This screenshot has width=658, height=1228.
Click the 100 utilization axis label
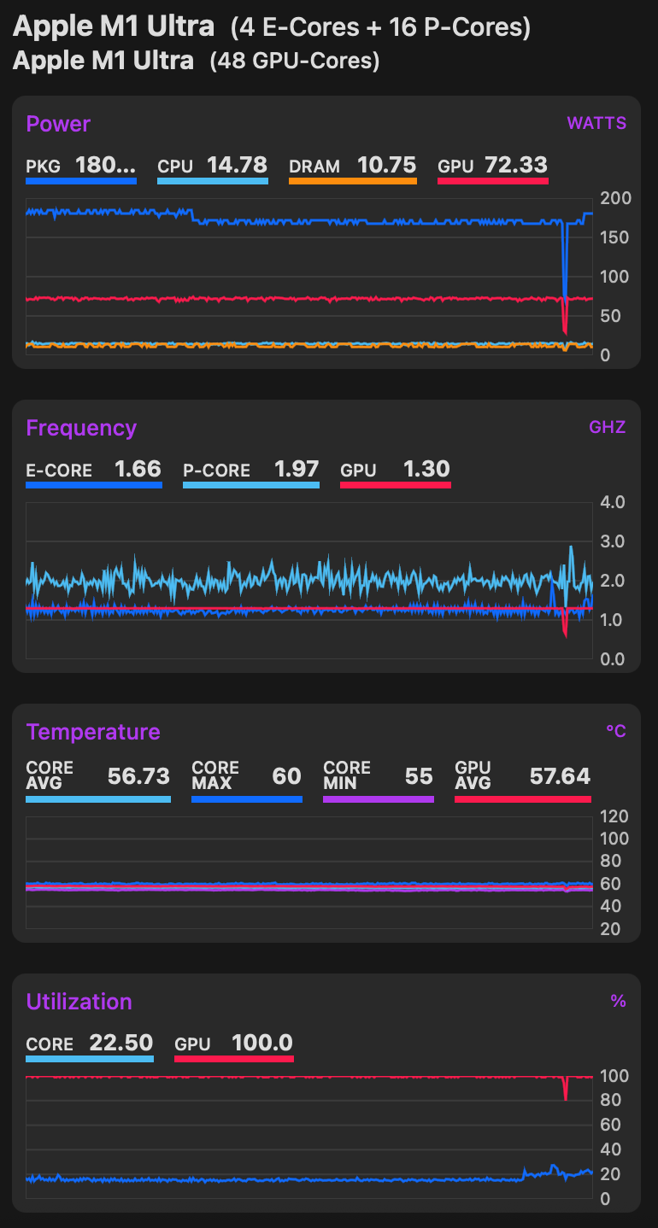[x=615, y=1076]
